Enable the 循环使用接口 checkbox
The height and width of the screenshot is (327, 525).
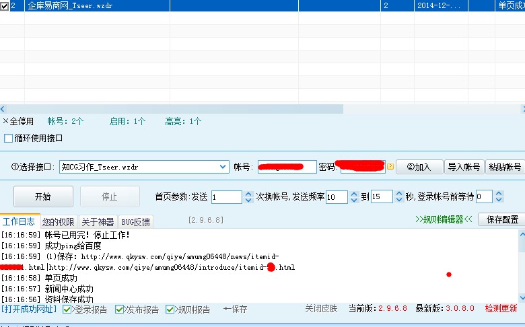8,138
